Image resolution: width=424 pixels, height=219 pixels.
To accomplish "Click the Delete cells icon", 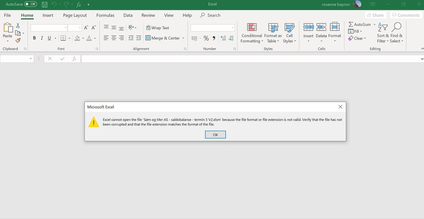I will pyautogui.click(x=321, y=27).
